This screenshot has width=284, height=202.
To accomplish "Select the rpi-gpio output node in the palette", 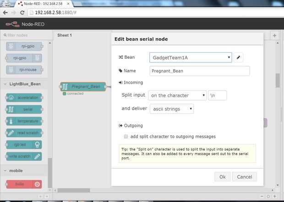I will tap(24, 58).
